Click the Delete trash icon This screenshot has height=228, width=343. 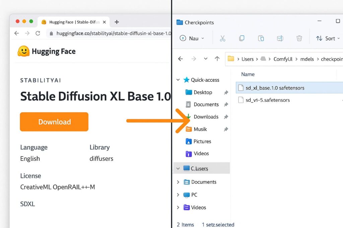pyautogui.click(x=299, y=38)
